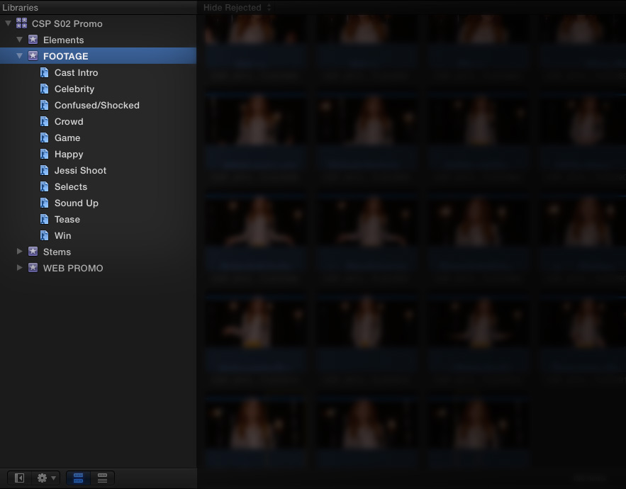Select the WEB PROMO event label
This screenshot has width=626, height=489.
[x=73, y=269]
